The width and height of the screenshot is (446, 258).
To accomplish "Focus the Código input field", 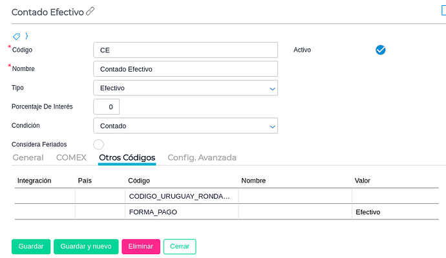I will coord(186,50).
